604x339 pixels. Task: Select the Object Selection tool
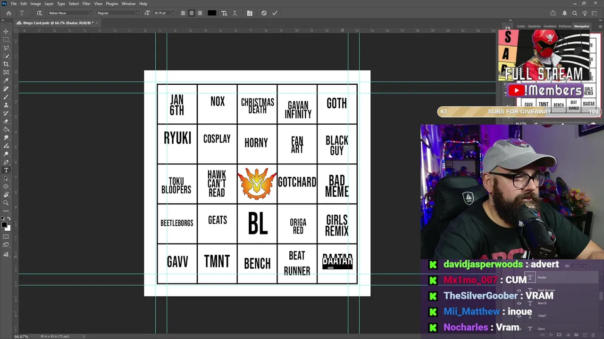pos(6,56)
